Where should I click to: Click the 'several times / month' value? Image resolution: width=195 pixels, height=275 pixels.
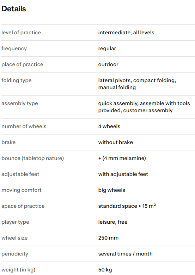tap(125, 254)
